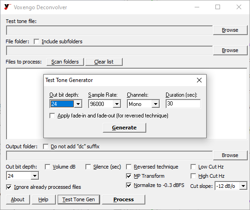Click the Output folder path field
The height and width of the screenshot is (210, 250).
coord(109,156)
